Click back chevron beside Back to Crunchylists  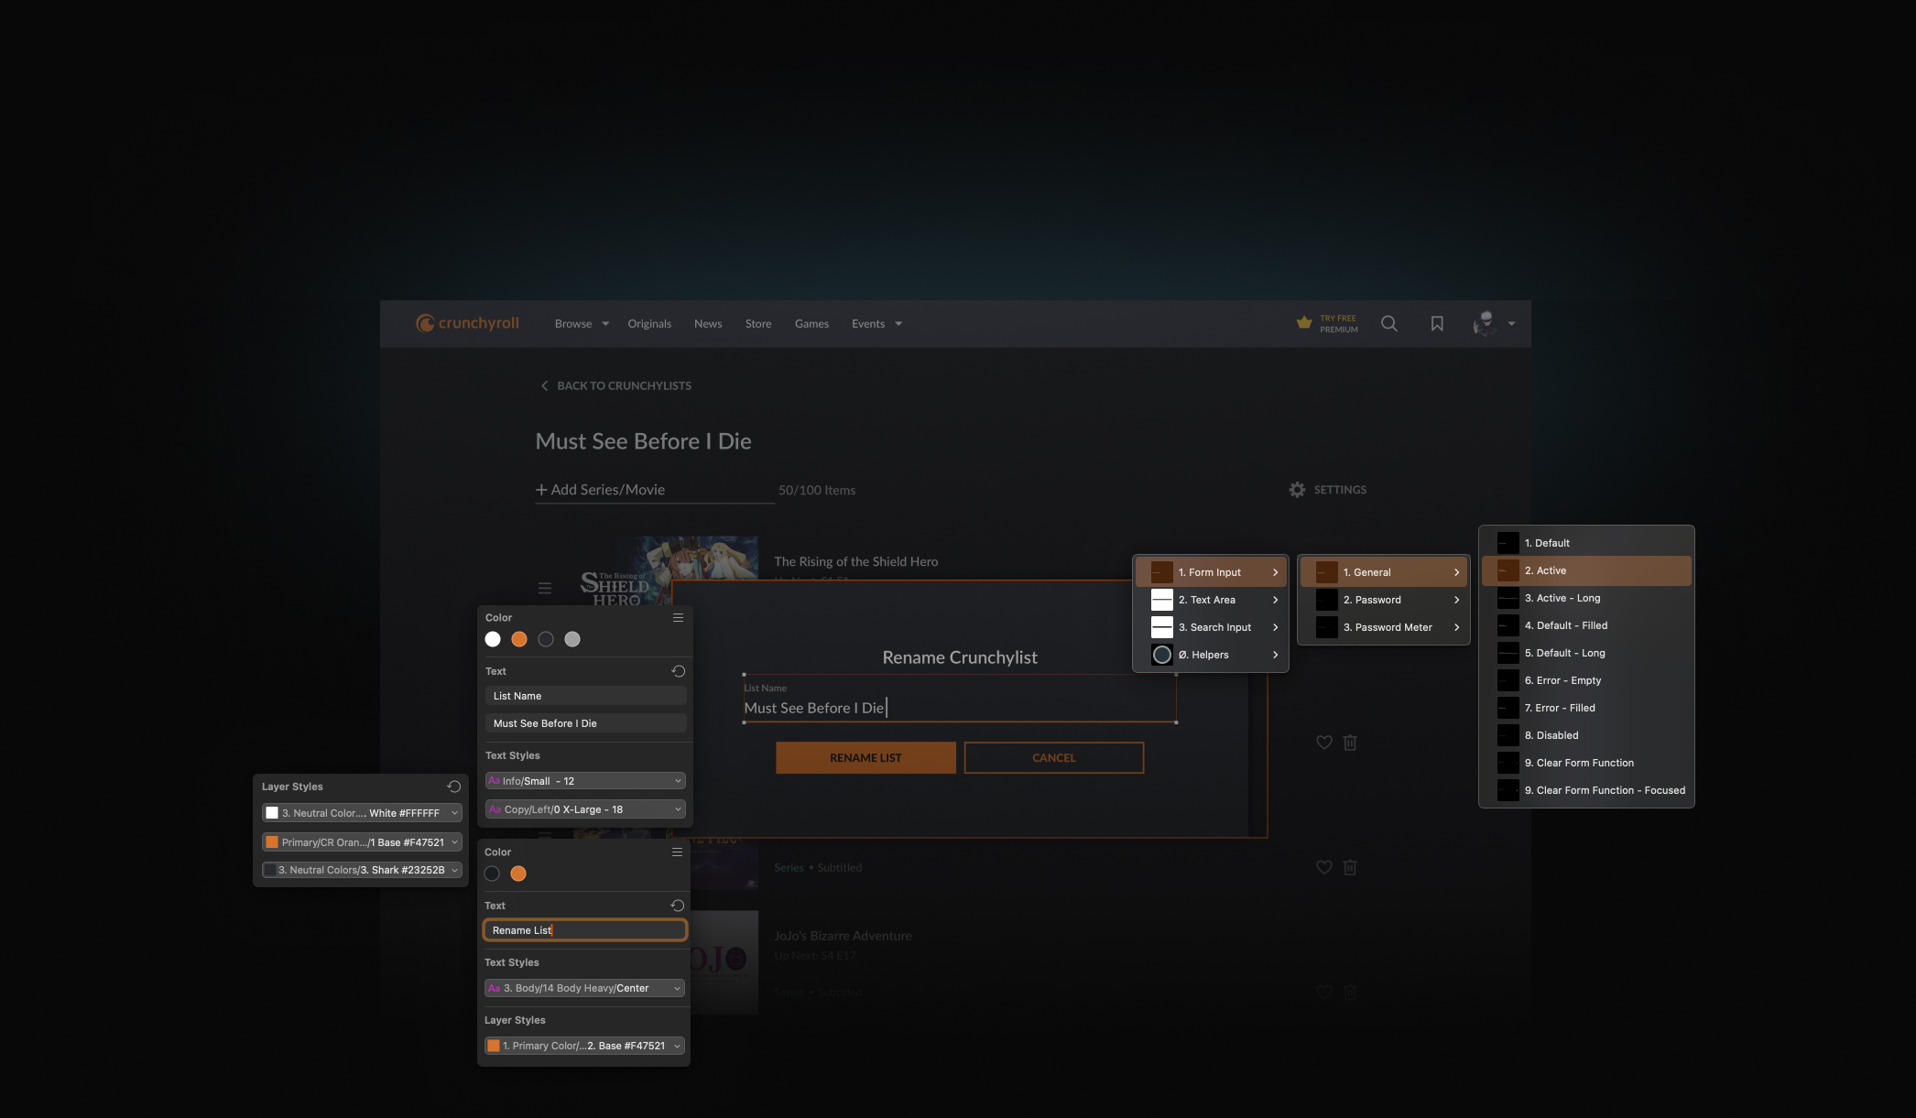[x=544, y=385]
